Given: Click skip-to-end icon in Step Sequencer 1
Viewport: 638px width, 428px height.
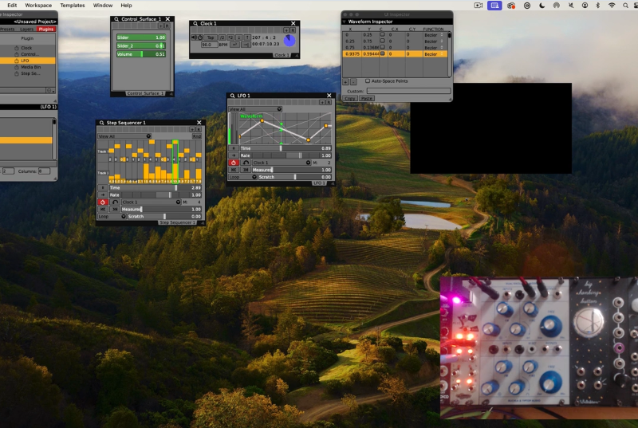Looking at the screenshot, I should [x=115, y=209].
